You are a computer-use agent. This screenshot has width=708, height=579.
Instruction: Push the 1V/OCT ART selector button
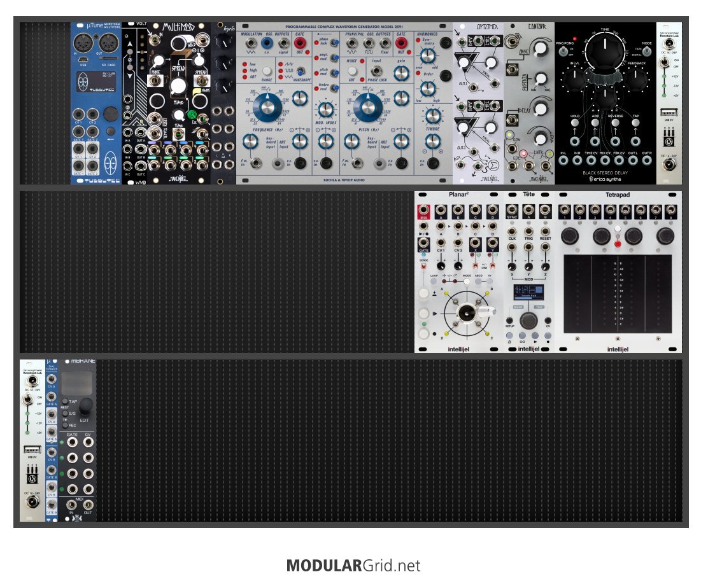click(x=351, y=71)
